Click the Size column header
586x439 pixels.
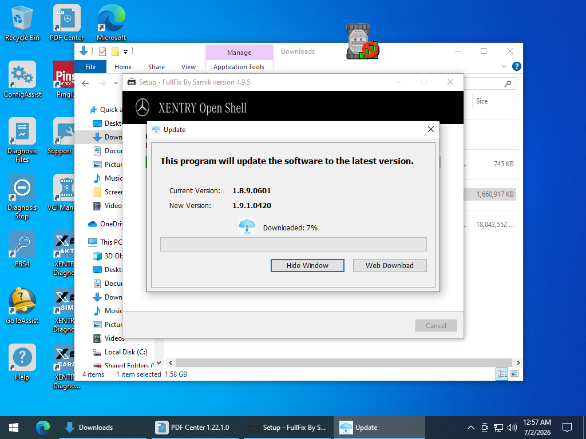tap(482, 101)
